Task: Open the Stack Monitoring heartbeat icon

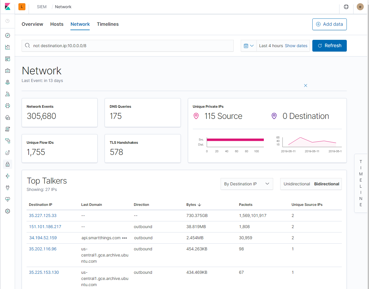Action: [7, 199]
